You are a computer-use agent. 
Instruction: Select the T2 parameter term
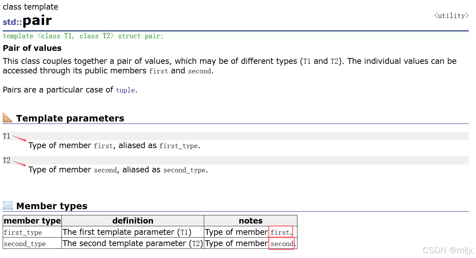(6, 160)
